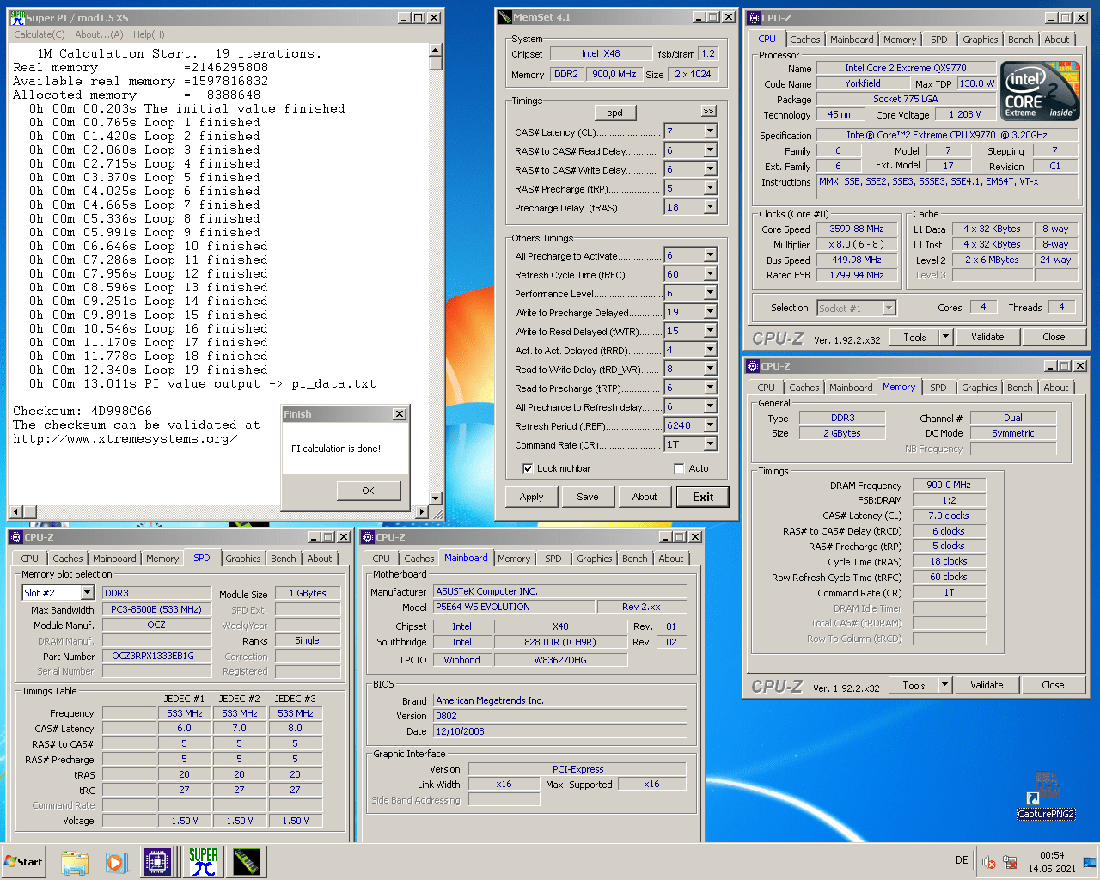Screen dimensions: 1100x880
Task: Click the Part Number field OCZ3RPX1333EB1G
Action: click(156, 656)
